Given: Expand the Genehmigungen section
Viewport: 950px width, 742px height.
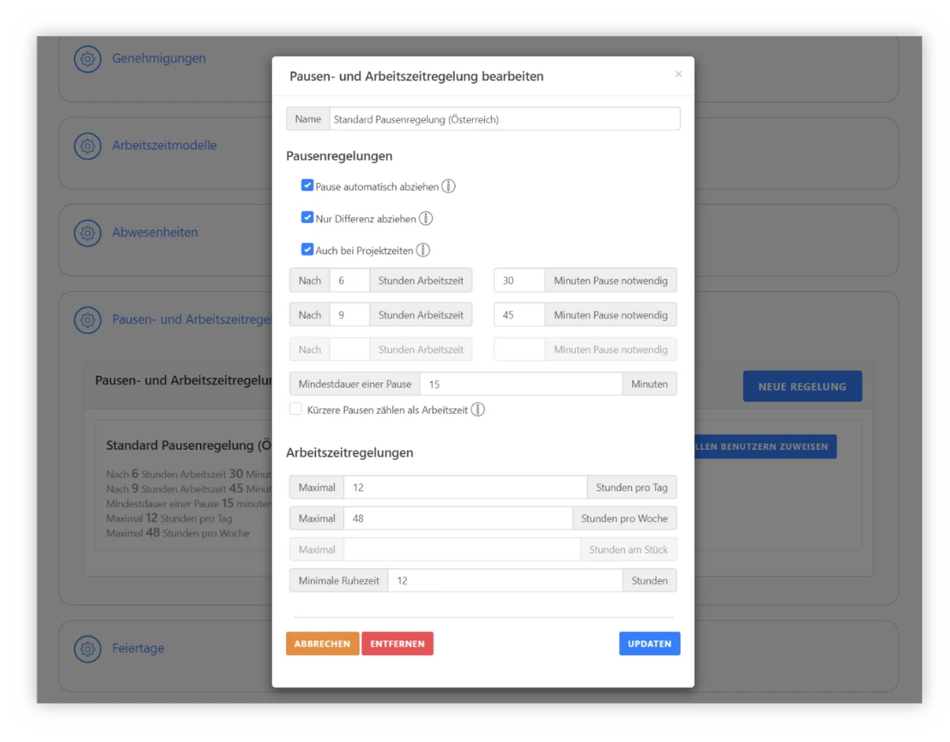Looking at the screenshot, I should point(159,59).
